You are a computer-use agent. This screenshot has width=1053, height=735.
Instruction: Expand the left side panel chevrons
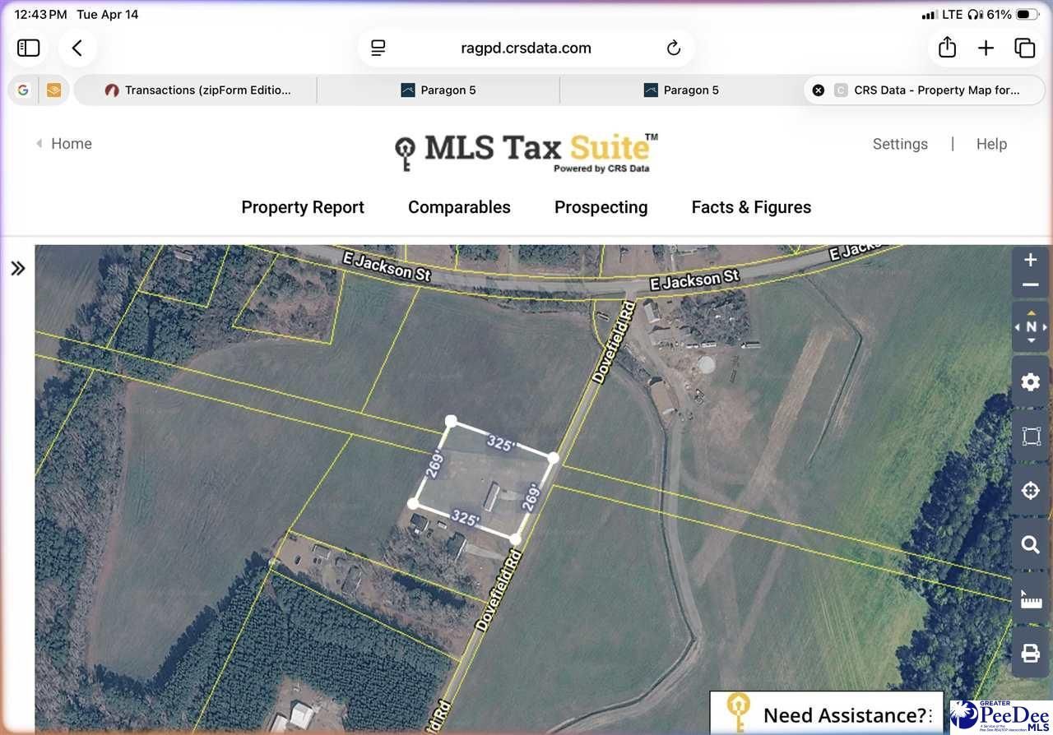pyautogui.click(x=18, y=268)
